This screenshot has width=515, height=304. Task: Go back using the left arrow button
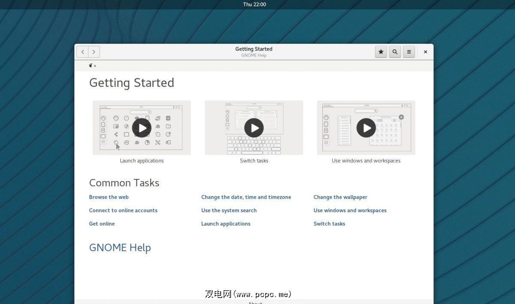click(82, 52)
